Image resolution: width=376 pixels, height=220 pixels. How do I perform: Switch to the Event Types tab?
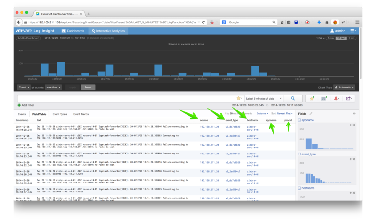tap(59, 114)
